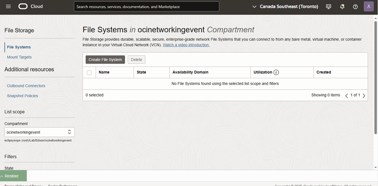Image resolution: width=378 pixels, height=186 pixels.
Task: Open the Cloud Shell developer tools icon
Action: (x=329, y=7)
